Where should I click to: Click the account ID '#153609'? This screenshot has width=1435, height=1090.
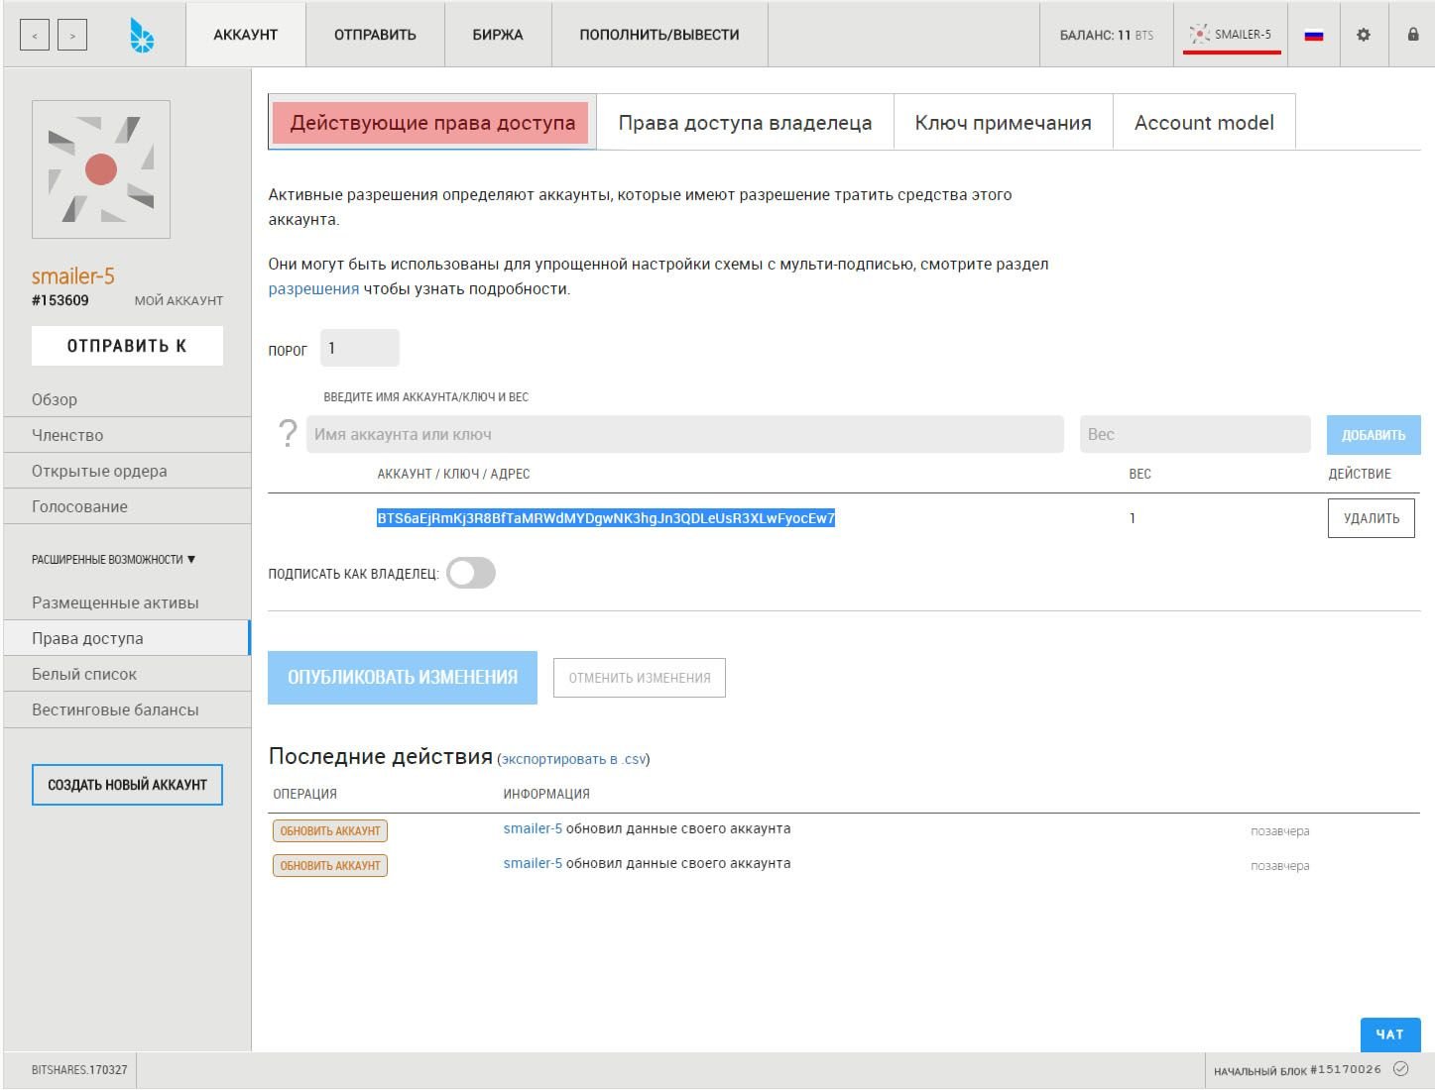coord(60,300)
